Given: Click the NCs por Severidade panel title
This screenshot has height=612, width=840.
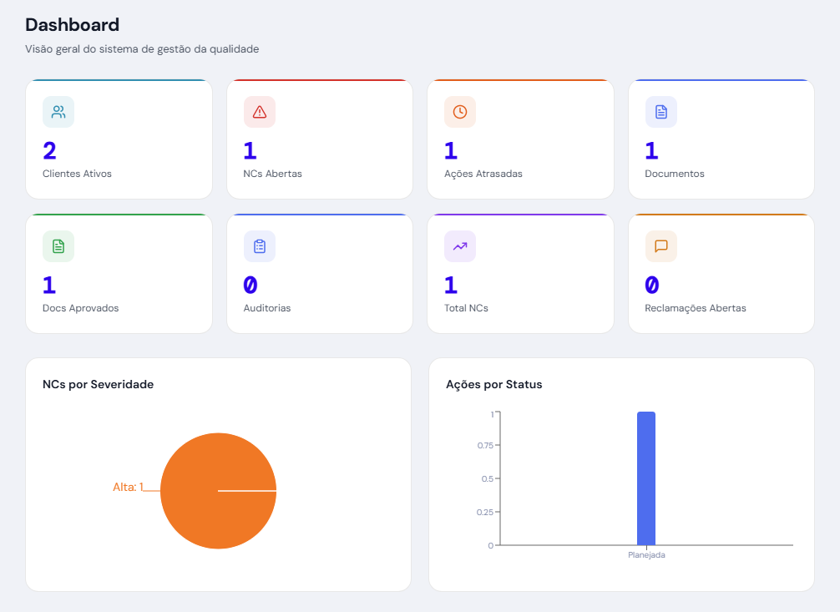Looking at the screenshot, I should click(98, 384).
